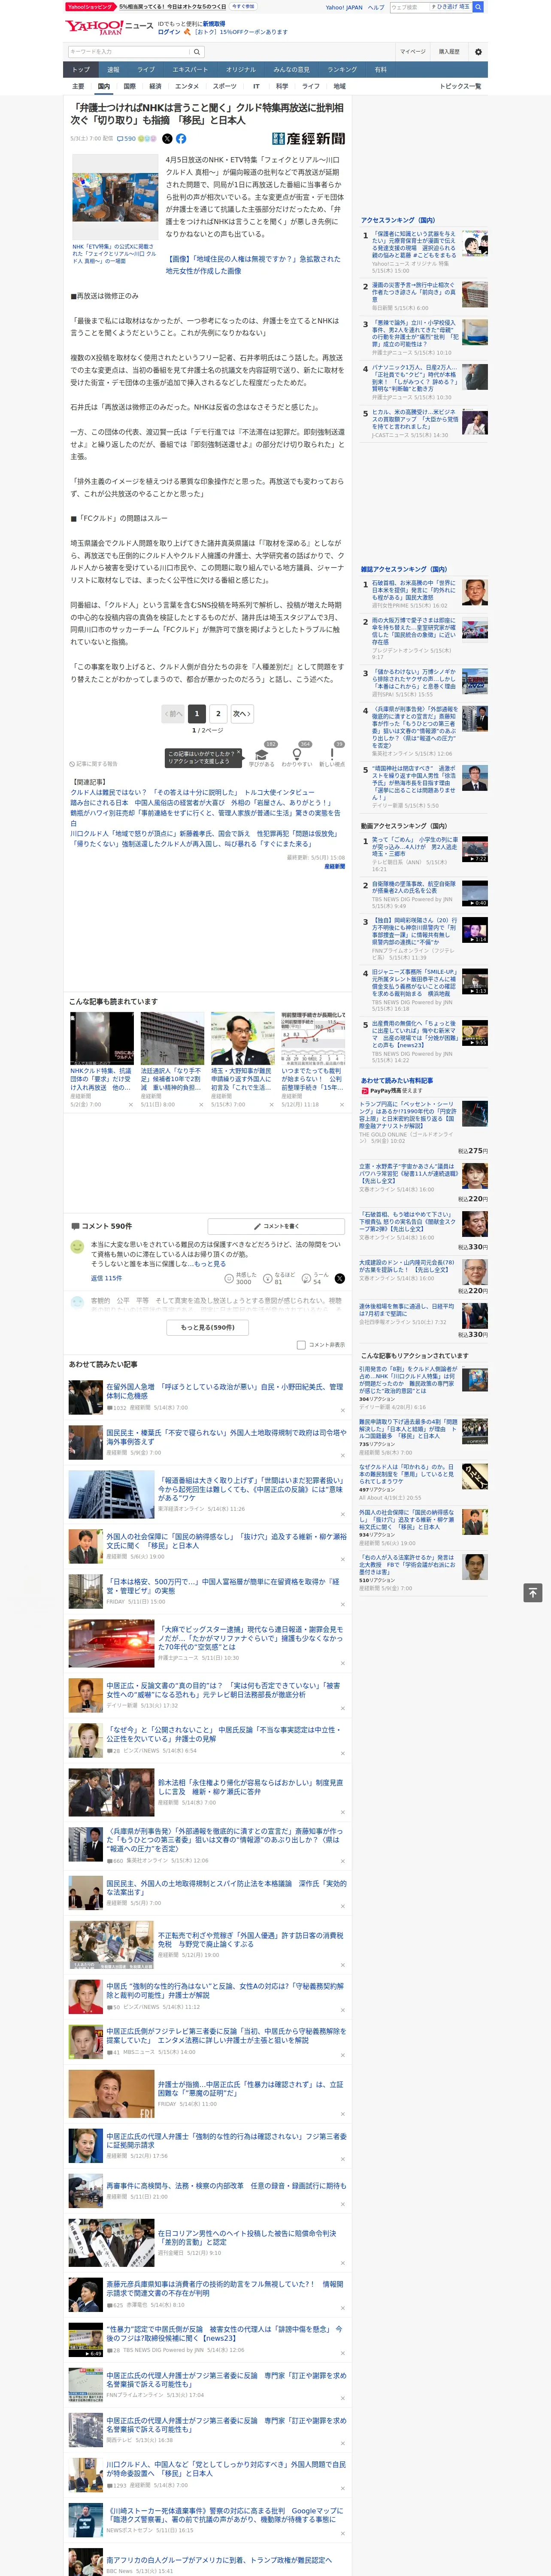
Task: Open the article's main photo thumbnail
Action: coord(114,196)
